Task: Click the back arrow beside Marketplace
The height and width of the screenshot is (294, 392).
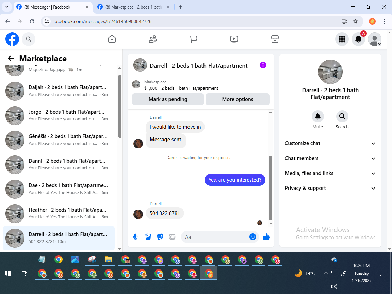Action: (11, 58)
